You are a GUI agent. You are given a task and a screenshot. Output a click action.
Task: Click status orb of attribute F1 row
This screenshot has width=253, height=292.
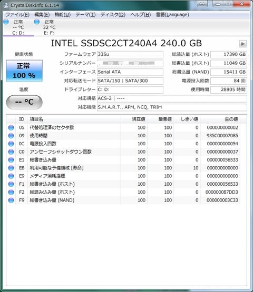(11, 184)
